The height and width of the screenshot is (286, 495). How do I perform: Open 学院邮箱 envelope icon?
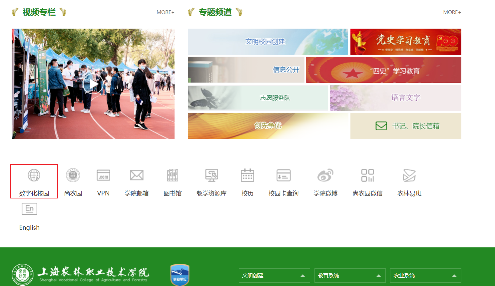(137, 175)
